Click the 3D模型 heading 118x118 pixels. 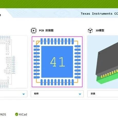(x=100, y=31)
